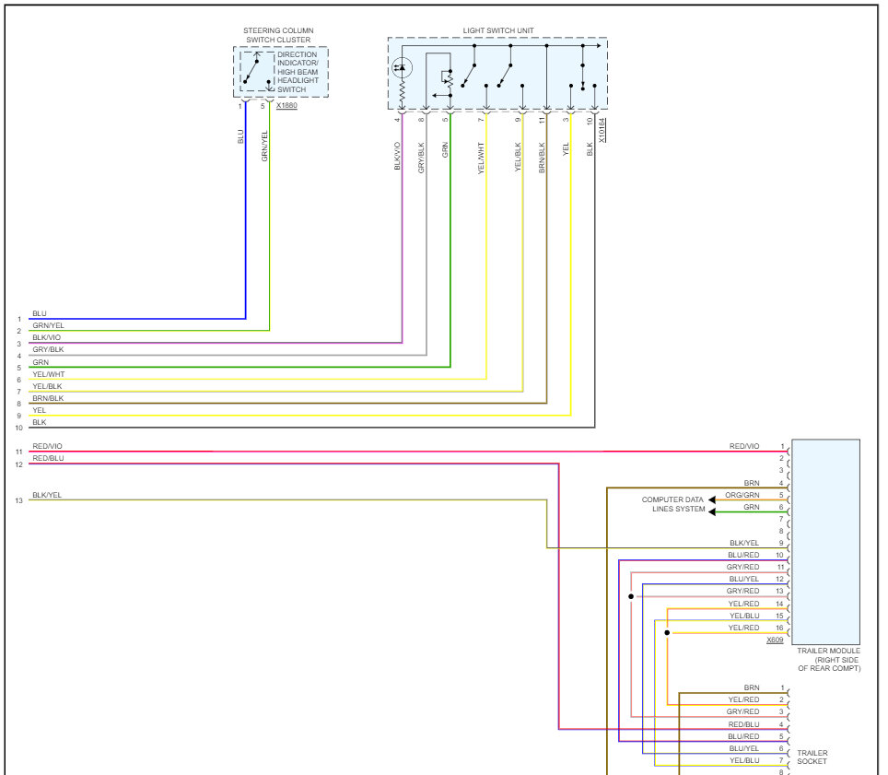888x775 pixels.
Task: Select the 'LIGHT SWITCH UNIT' title
Action: click(x=498, y=30)
